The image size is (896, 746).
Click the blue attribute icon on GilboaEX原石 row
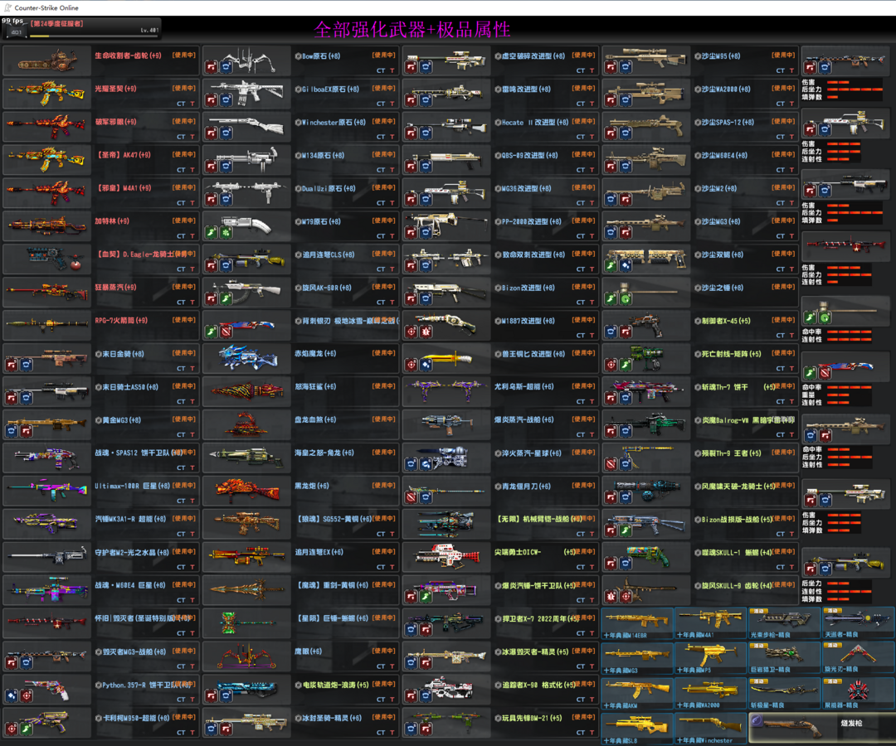point(226,100)
